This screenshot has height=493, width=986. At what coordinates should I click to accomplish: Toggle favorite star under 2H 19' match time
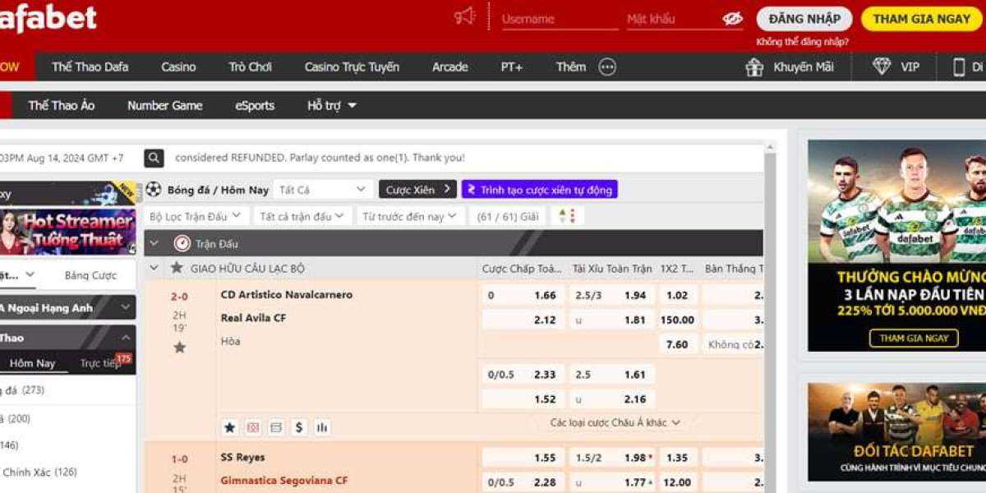179,347
